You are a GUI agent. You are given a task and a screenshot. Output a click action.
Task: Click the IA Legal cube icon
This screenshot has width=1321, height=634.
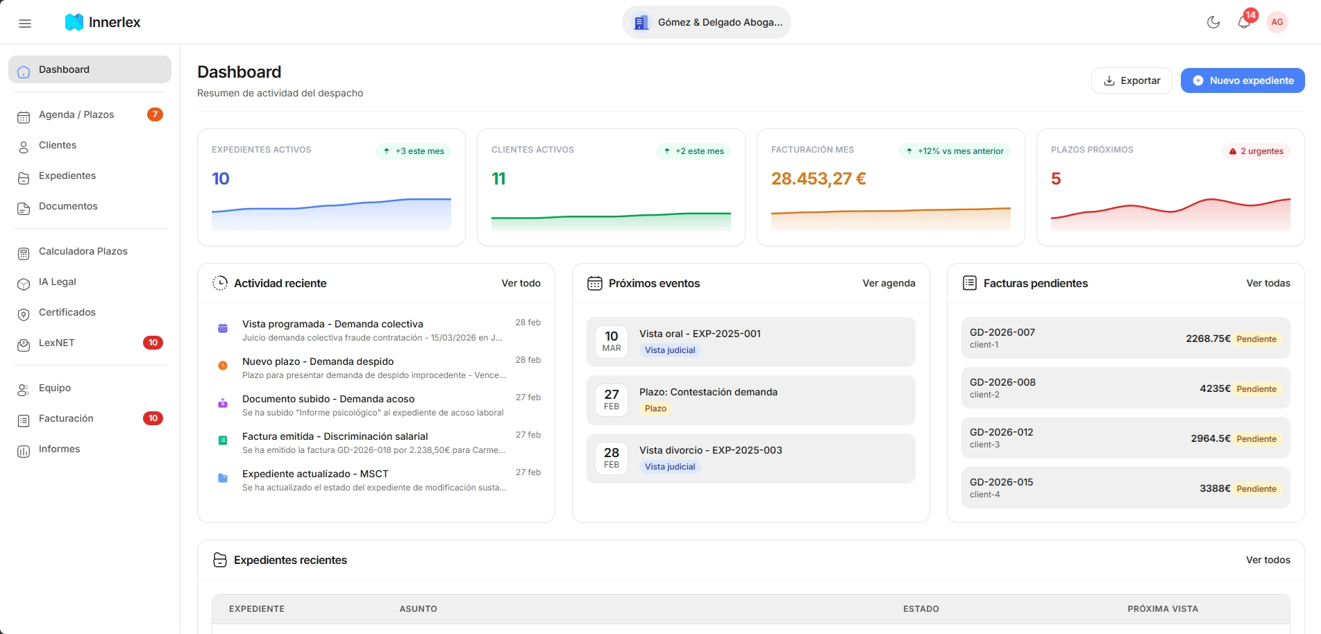pyautogui.click(x=24, y=284)
